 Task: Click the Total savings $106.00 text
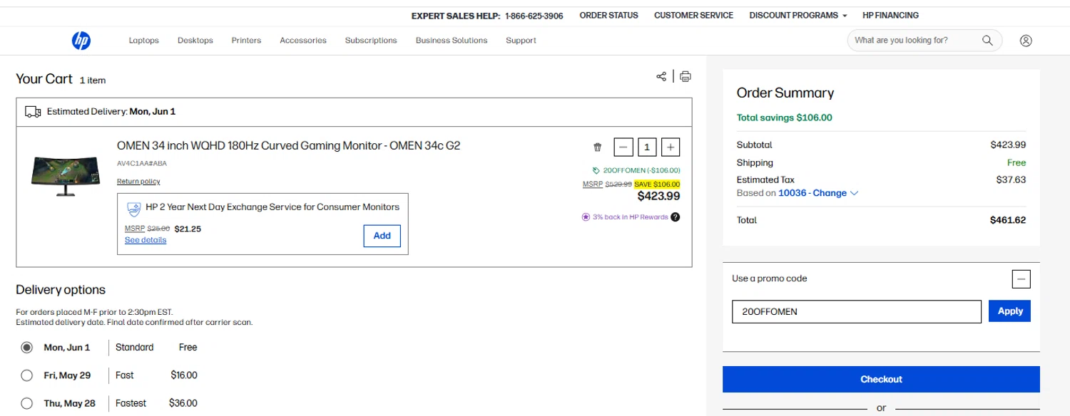pyautogui.click(x=784, y=118)
